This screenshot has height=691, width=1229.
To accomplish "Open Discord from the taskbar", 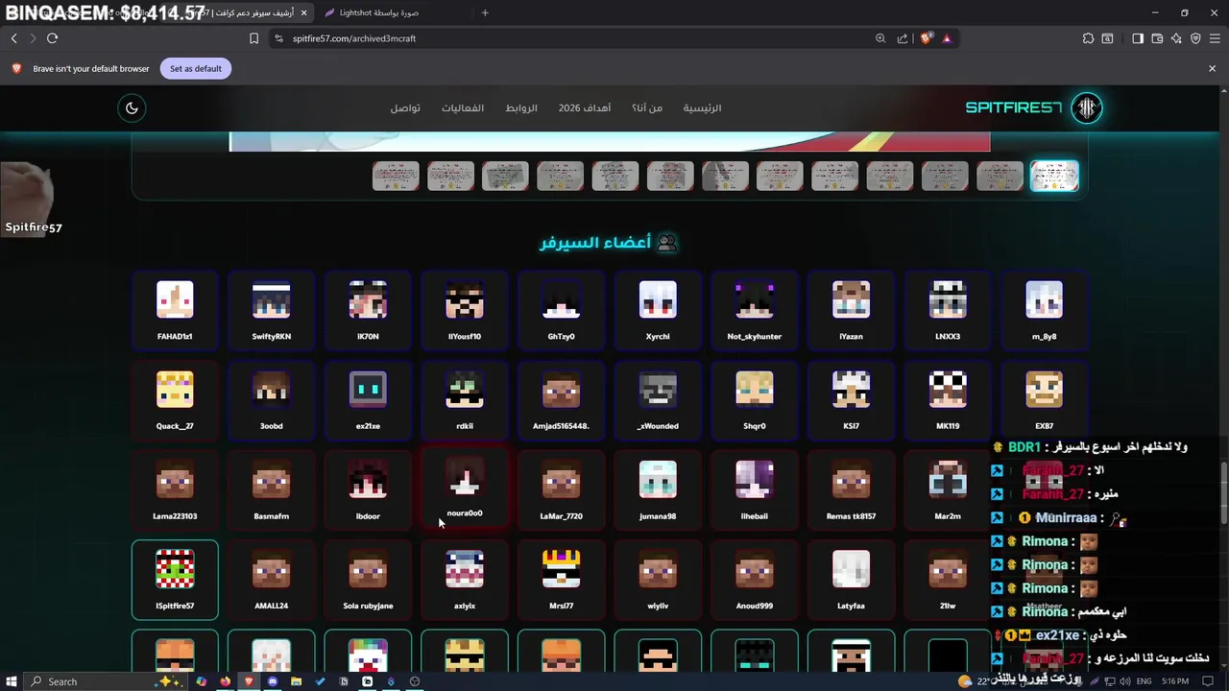I will tap(273, 681).
